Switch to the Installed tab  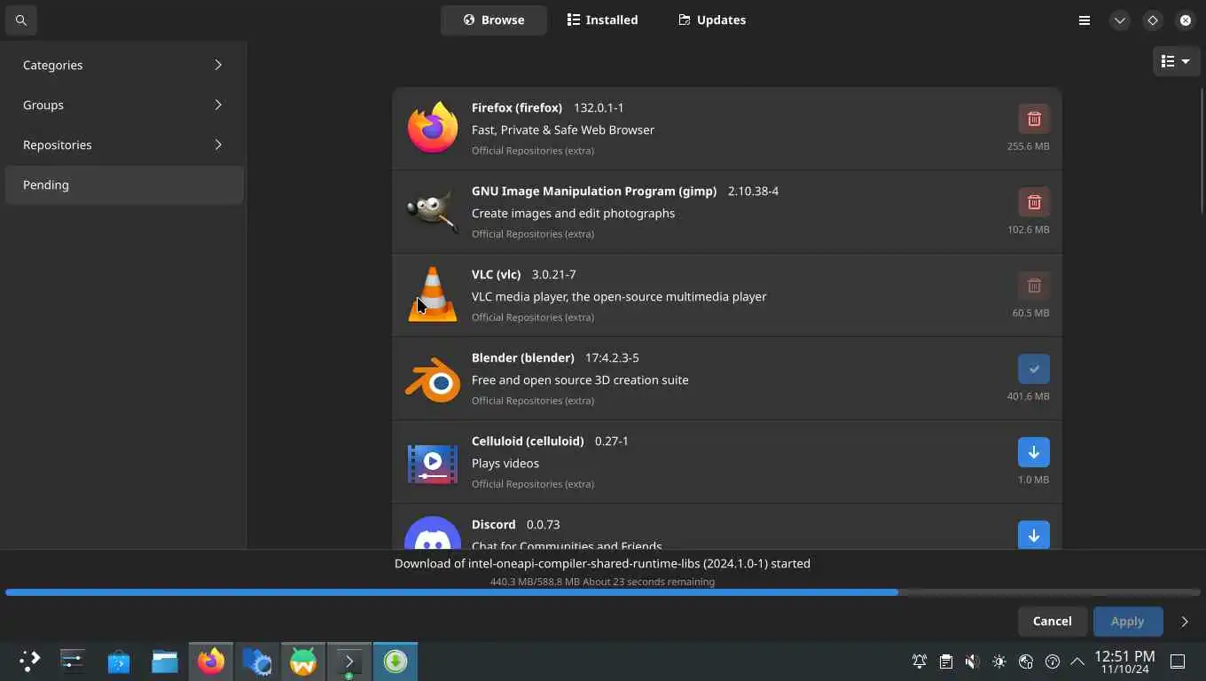click(602, 20)
